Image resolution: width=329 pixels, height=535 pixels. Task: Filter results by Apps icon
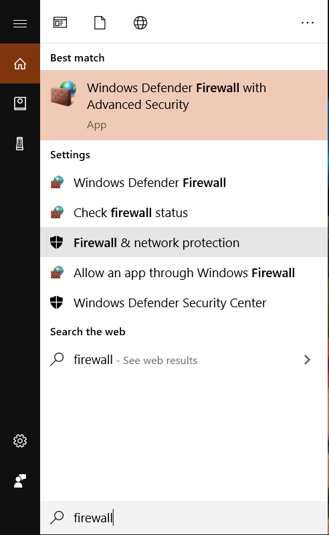[60, 23]
